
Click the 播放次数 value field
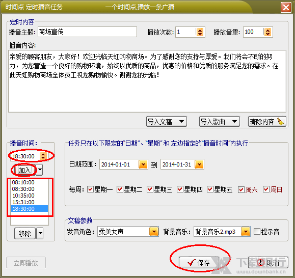coord(186,32)
